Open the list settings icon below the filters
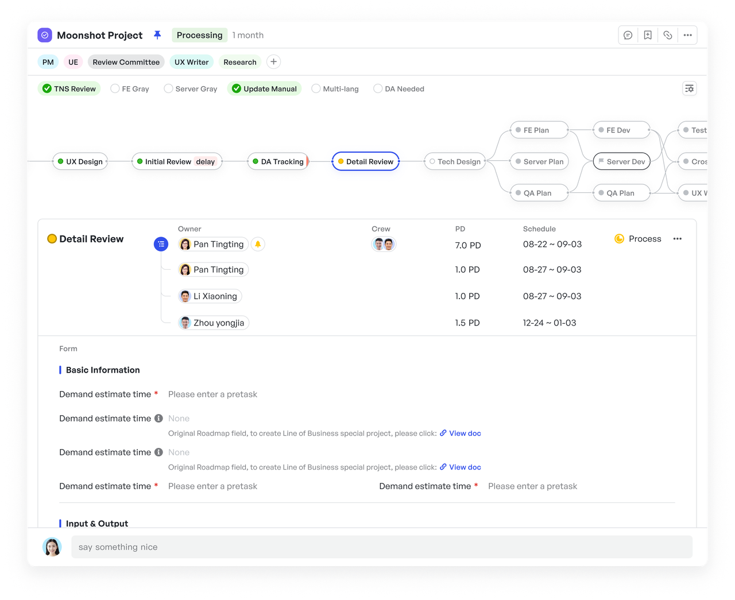Image resolution: width=735 pixels, height=600 pixels. pyautogui.click(x=688, y=88)
